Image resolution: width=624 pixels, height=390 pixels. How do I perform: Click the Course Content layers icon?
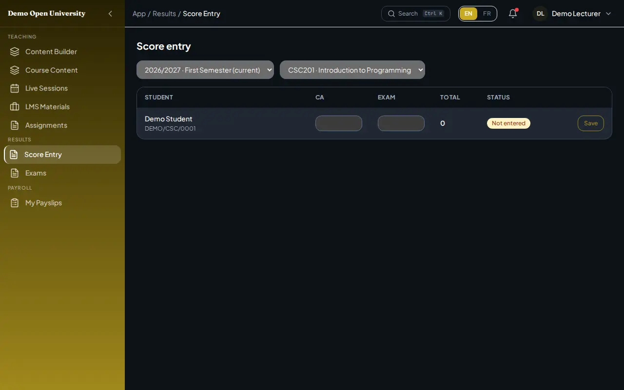[15, 70]
